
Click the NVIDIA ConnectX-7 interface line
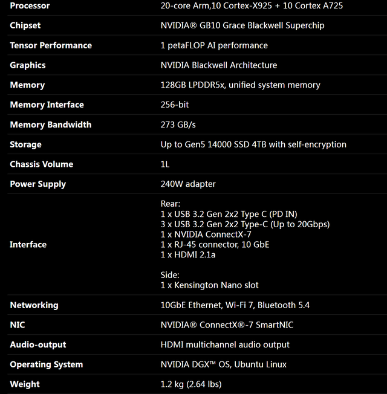coord(206,234)
